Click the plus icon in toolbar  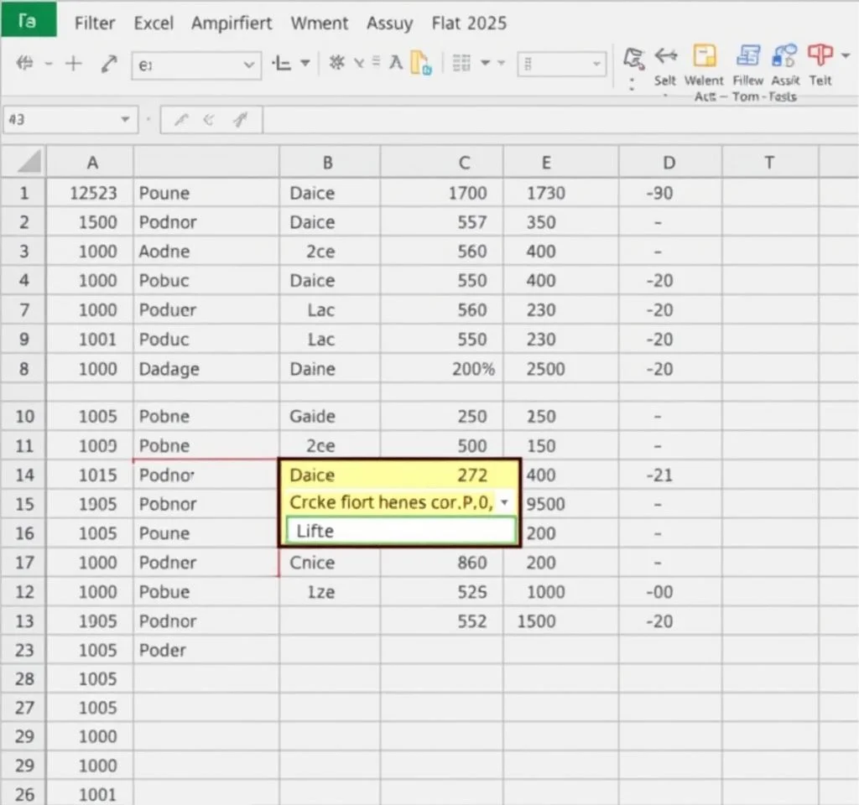(x=74, y=64)
